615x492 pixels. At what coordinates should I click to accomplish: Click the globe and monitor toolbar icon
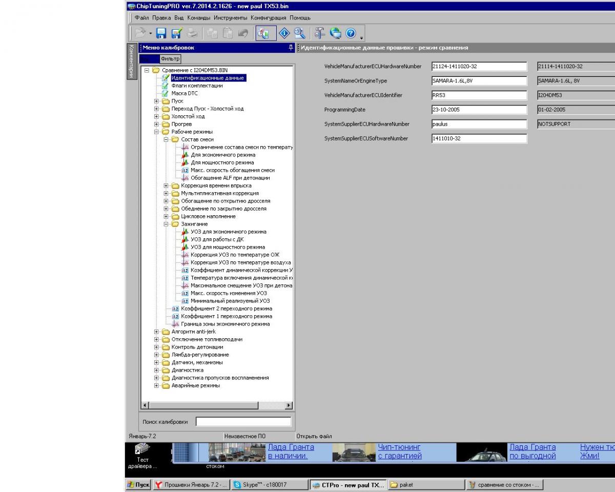(336, 33)
